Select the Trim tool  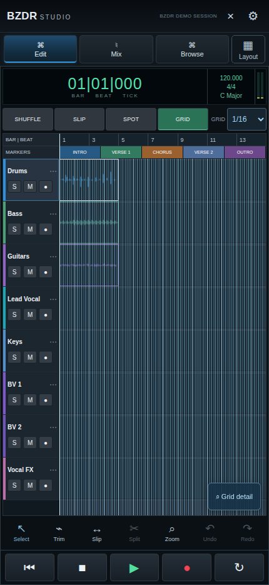59,533
